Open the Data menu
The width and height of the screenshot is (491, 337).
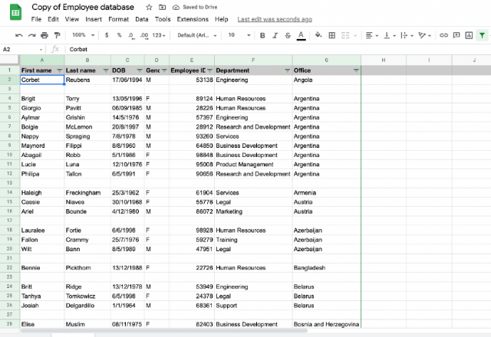[141, 19]
